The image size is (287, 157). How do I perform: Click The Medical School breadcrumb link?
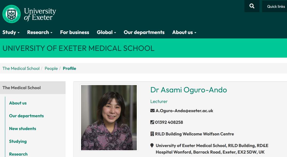click(x=21, y=68)
